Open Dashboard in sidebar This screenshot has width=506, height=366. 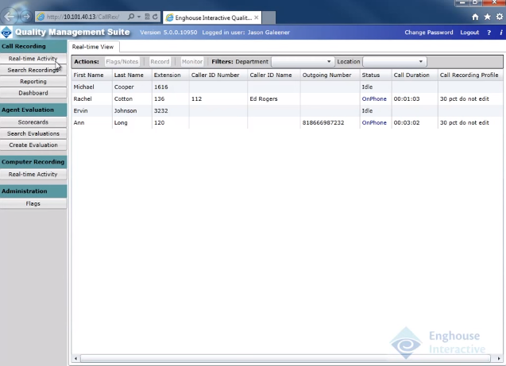pyautogui.click(x=33, y=93)
